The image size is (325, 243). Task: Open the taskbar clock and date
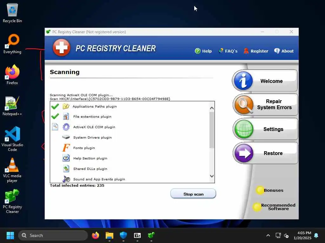pyautogui.click(x=302, y=235)
